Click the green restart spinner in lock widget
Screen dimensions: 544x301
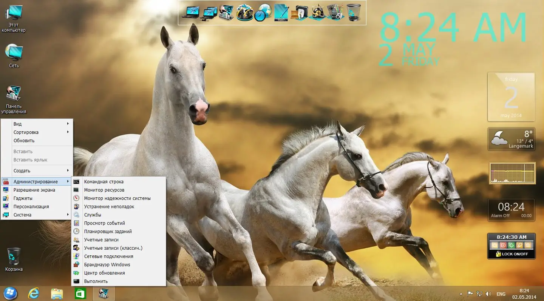pos(512,245)
